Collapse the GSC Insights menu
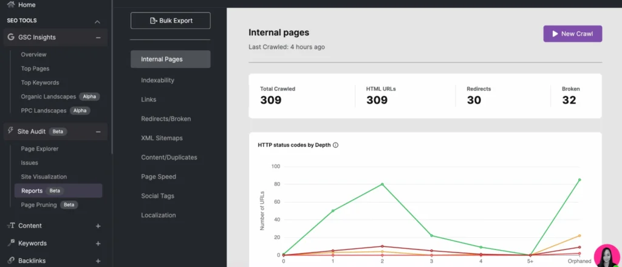The height and width of the screenshot is (267, 622). 98,38
